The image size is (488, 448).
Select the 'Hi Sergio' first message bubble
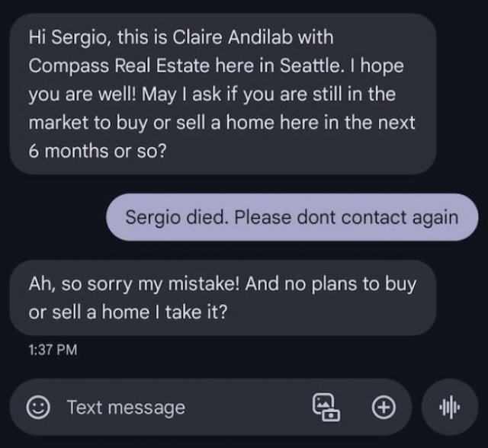pyautogui.click(x=223, y=93)
